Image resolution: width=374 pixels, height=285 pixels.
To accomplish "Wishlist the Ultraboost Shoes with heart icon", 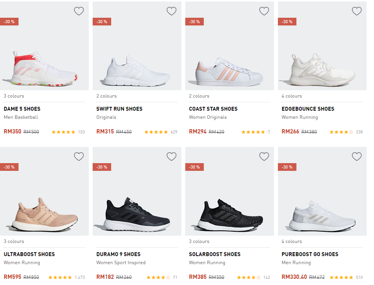I will 79,157.
